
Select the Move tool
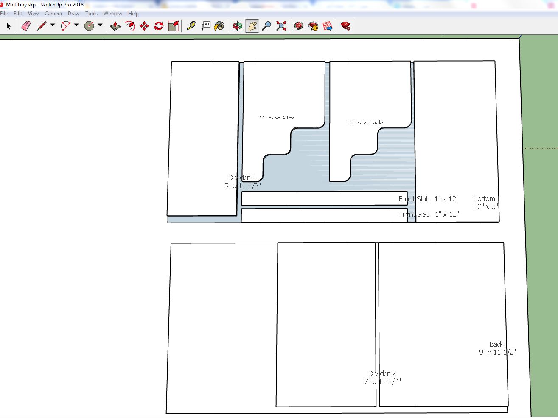point(144,26)
